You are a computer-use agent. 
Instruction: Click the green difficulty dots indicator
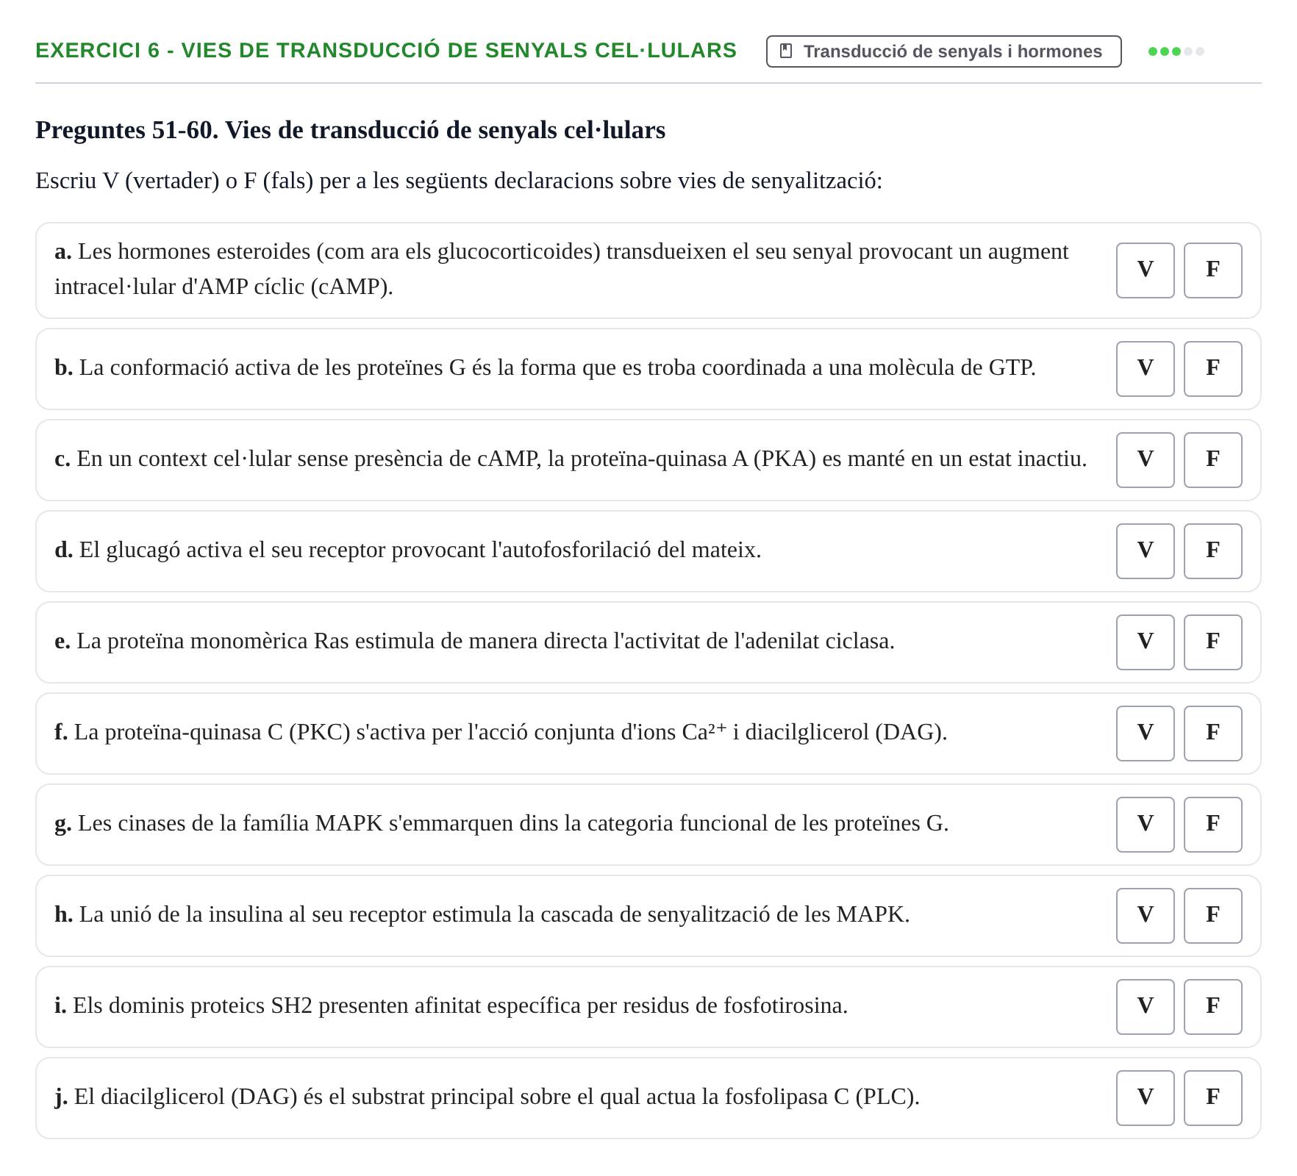[1176, 51]
